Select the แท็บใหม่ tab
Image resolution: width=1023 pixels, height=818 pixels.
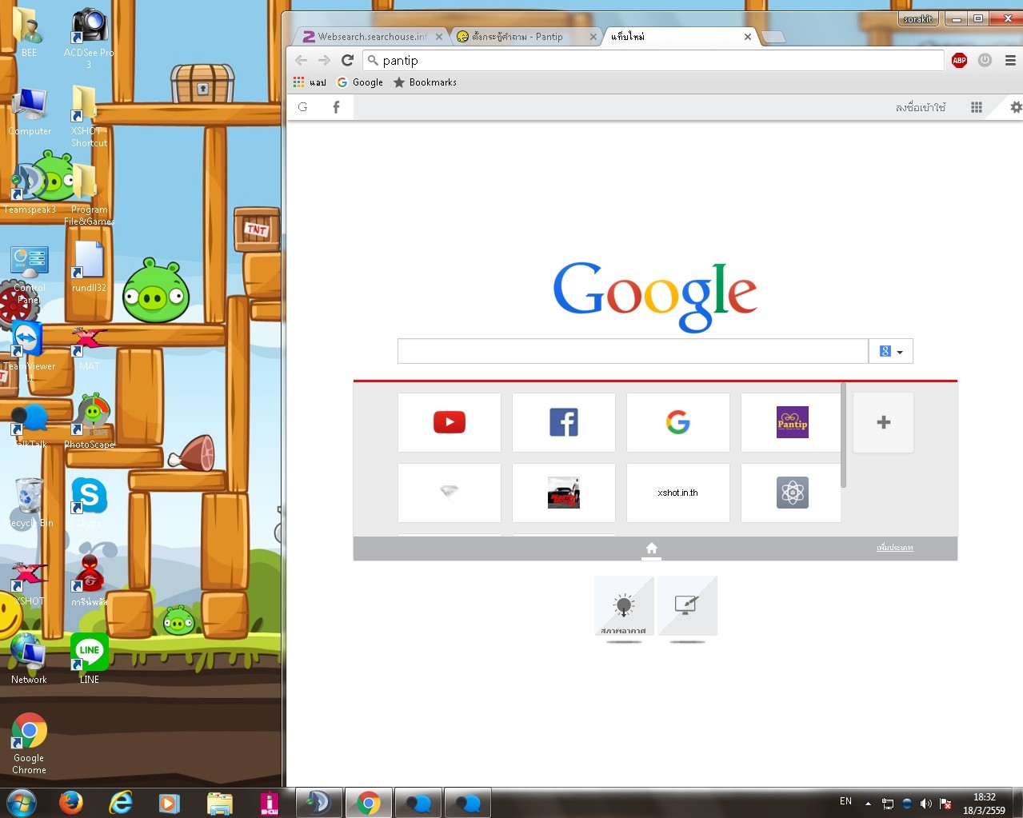click(x=677, y=37)
